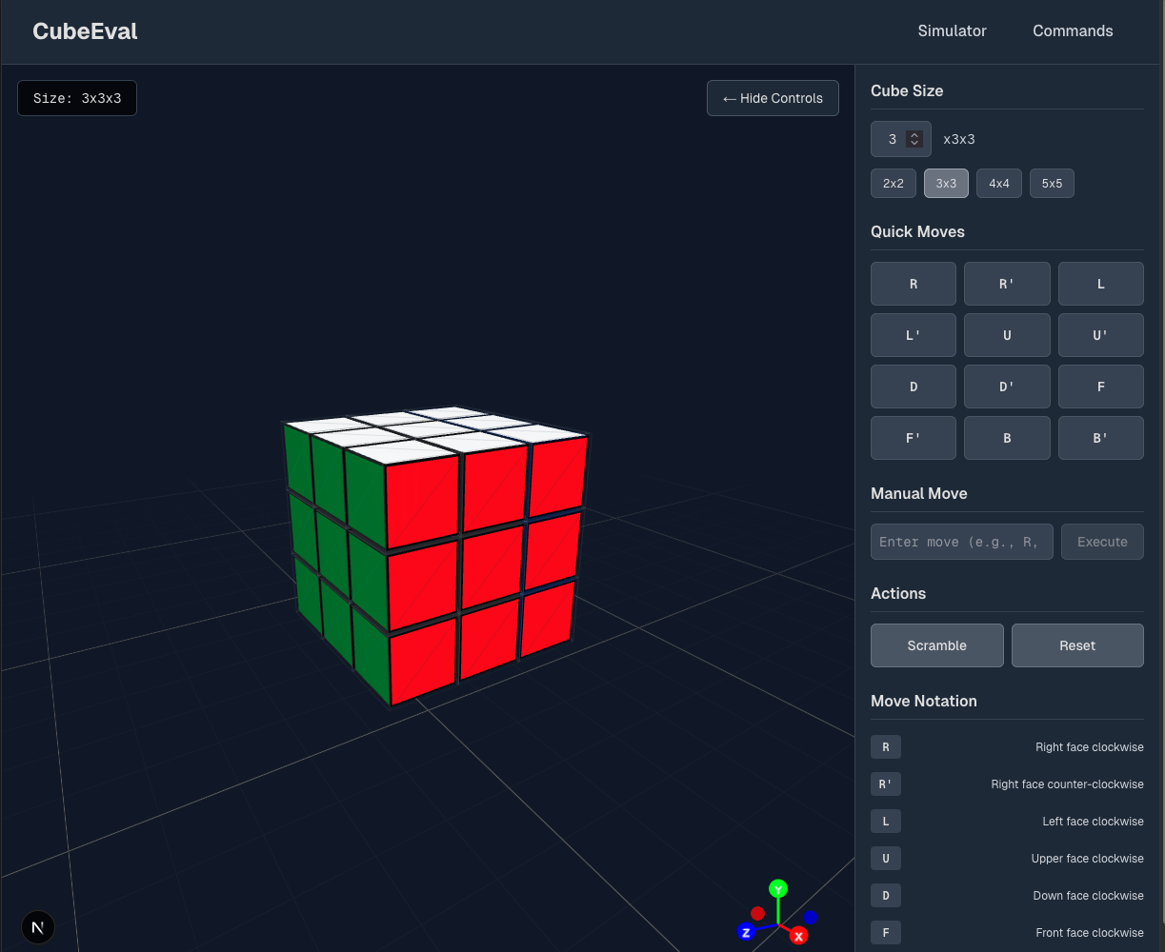Click the manual move input field

(961, 542)
